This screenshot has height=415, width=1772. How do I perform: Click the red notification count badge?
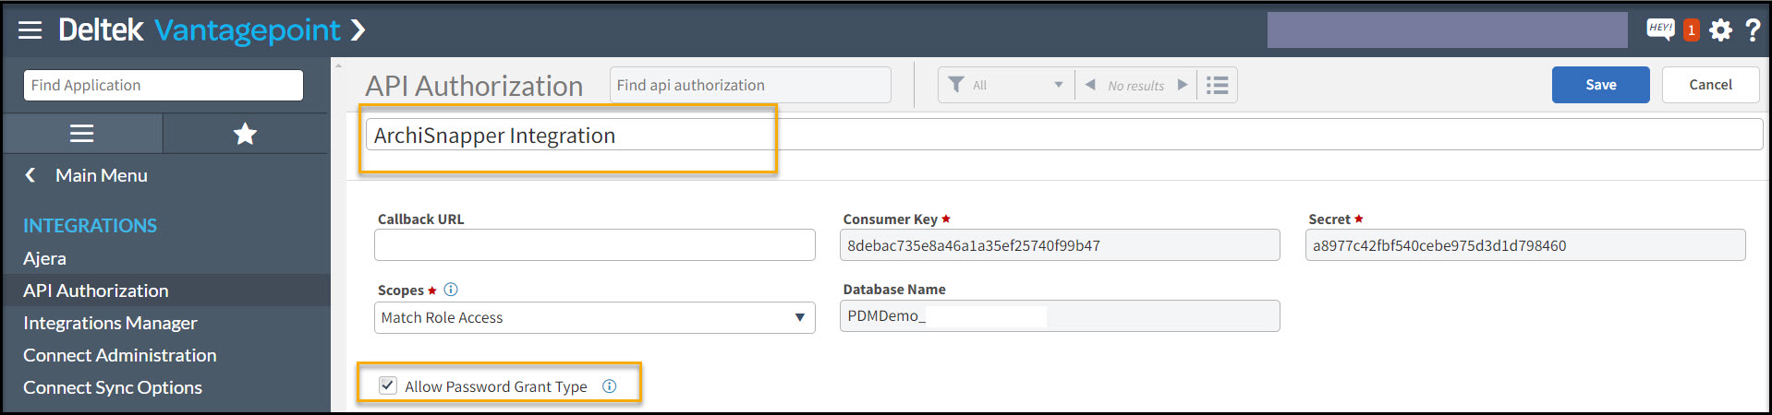(x=1691, y=30)
